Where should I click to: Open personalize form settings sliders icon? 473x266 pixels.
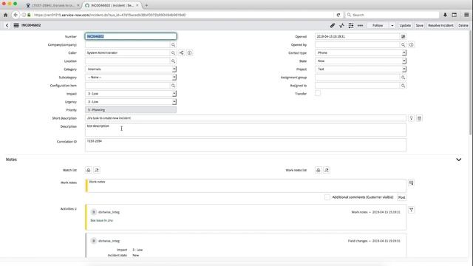pos(351,26)
